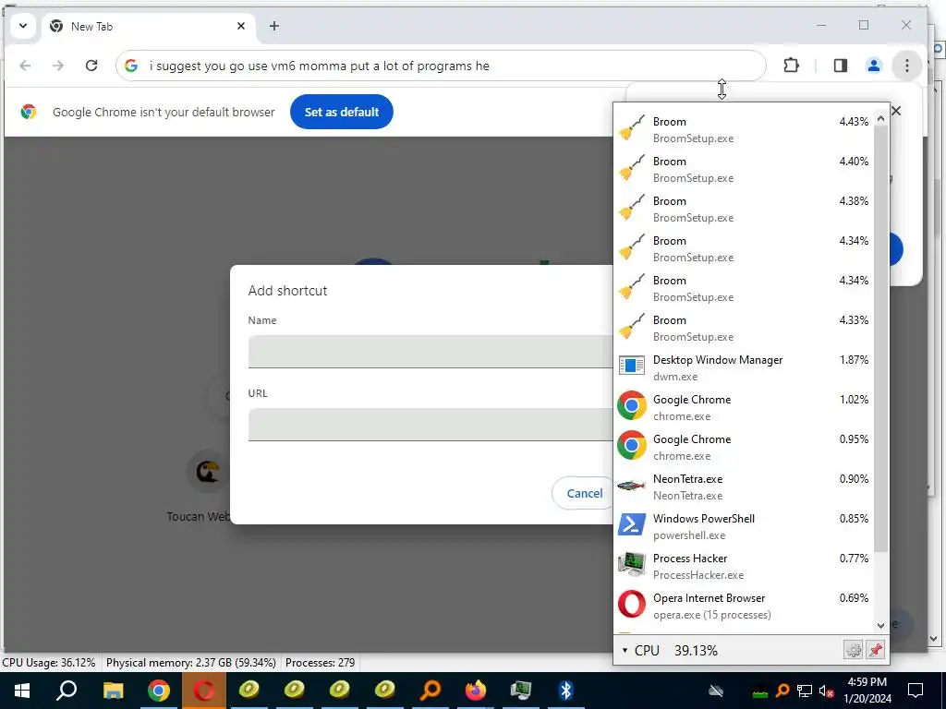Screen dimensions: 946x709
Task: Click the network tray icon
Action: click(x=805, y=691)
